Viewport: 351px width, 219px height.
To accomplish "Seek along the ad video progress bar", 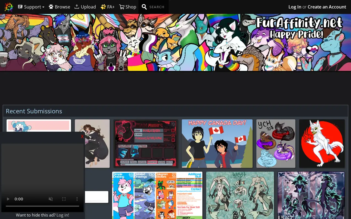I will click(43, 206).
